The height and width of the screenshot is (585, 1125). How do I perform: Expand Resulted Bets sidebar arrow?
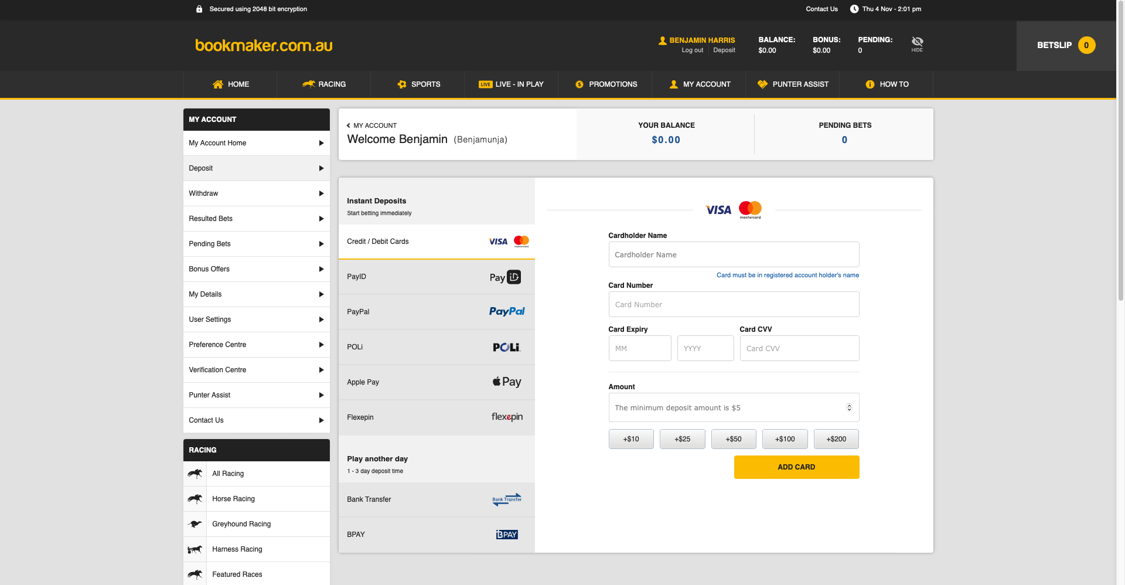(321, 219)
